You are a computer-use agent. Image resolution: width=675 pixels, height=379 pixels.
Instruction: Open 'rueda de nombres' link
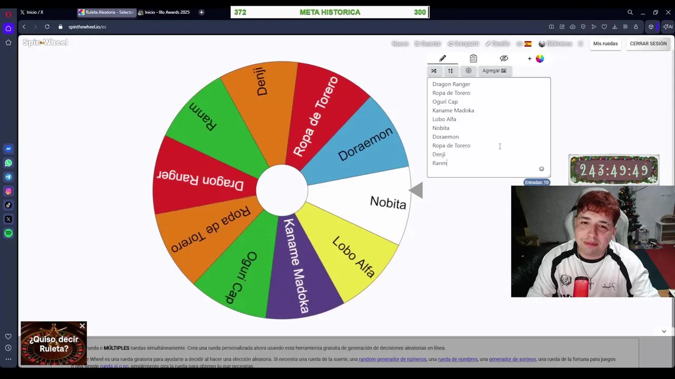(x=458, y=359)
